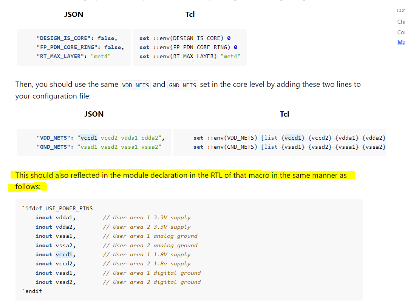405x308 pixels.
Task: Switch to the Tcl tab above the first code block
Action: point(190,14)
